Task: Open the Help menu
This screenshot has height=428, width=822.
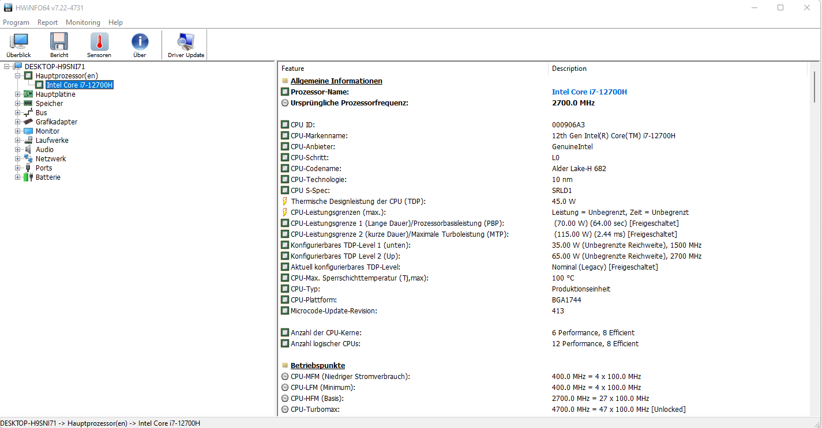Action: [x=115, y=22]
